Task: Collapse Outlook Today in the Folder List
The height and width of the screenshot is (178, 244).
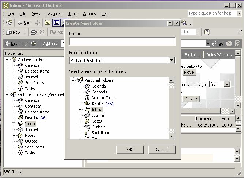Action: tap(7, 95)
